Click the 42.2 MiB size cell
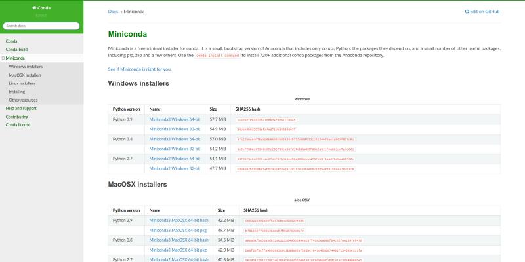This screenshot has height=262, width=525. coord(226,221)
